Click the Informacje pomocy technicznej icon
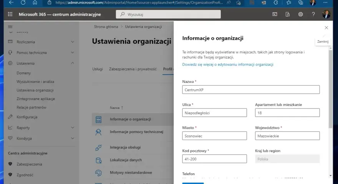The image size is (338, 184). point(98,132)
